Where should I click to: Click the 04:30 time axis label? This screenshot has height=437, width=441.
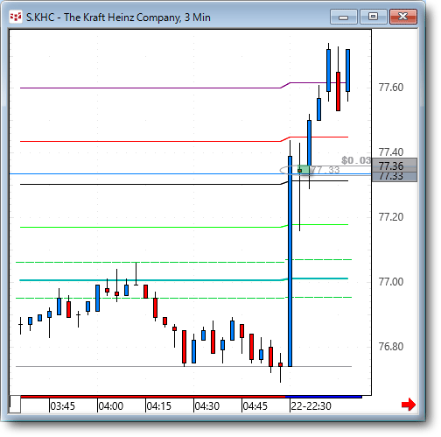point(206,406)
